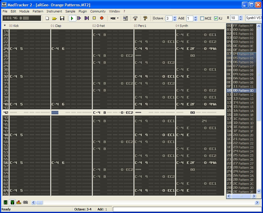Click the Play song button
Screen dimensions: 263x213
(72, 18)
